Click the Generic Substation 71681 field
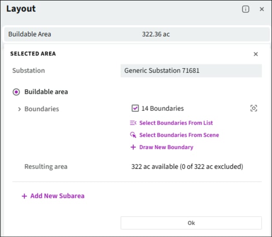 tap(191, 71)
